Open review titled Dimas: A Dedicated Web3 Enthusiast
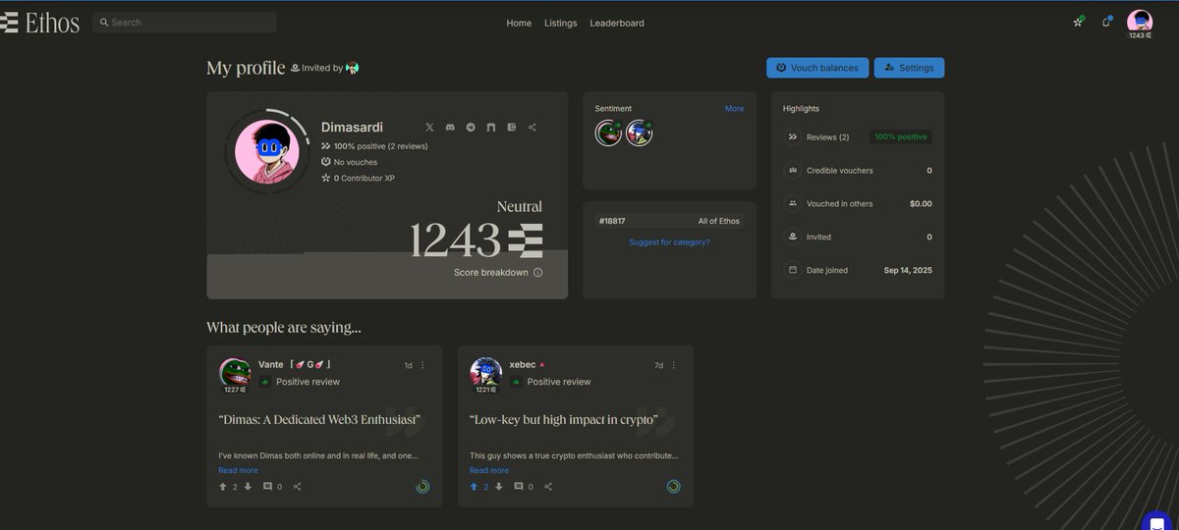 pyautogui.click(x=320, y=420)
